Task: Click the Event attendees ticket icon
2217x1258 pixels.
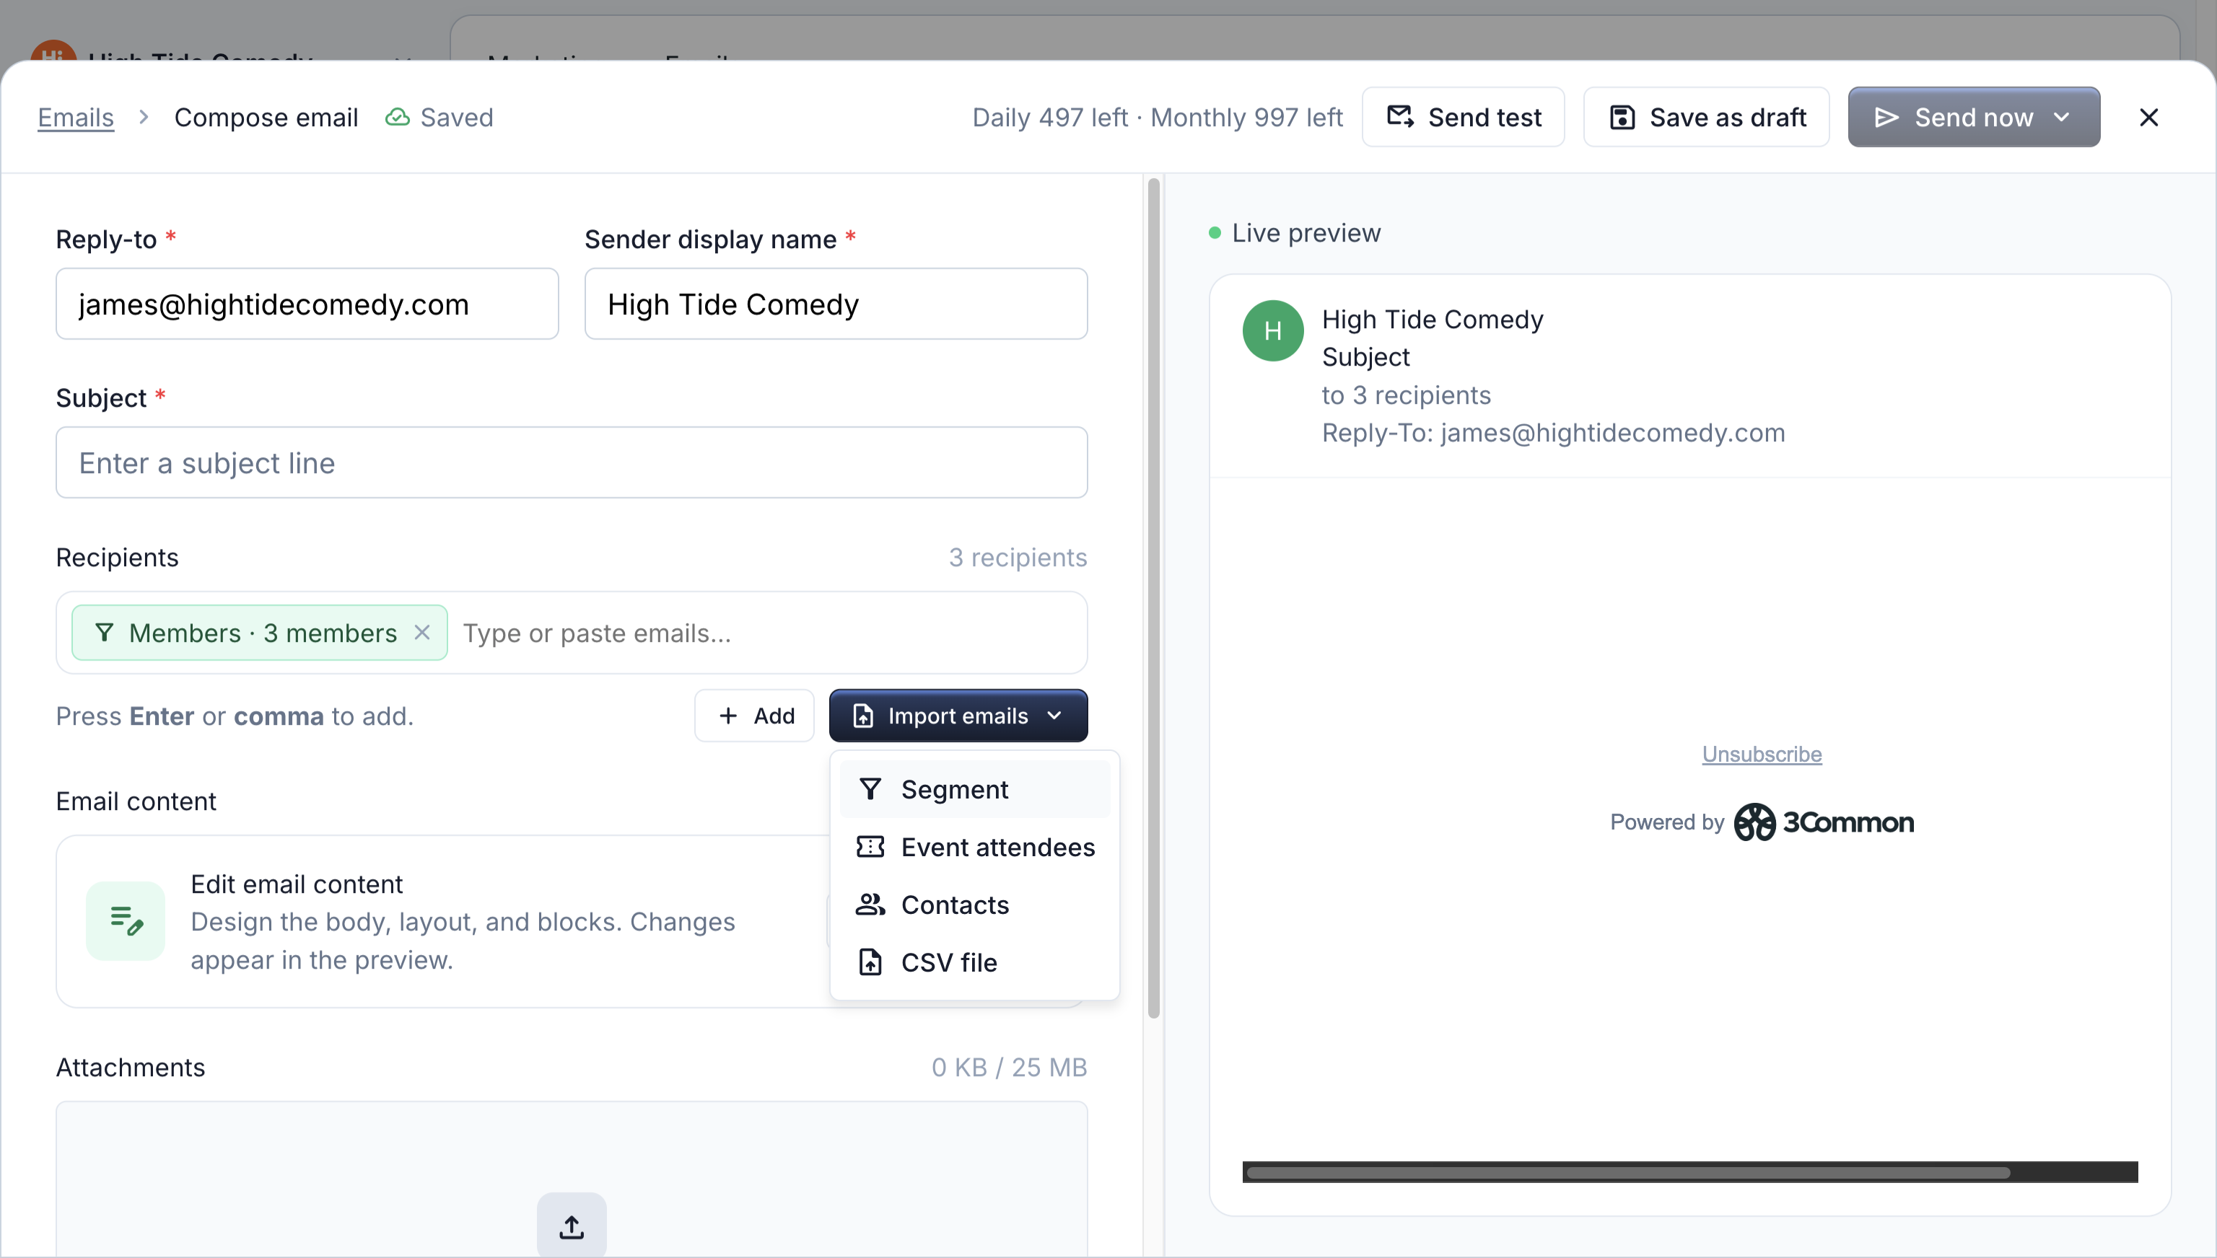Action: pos(870,847)
